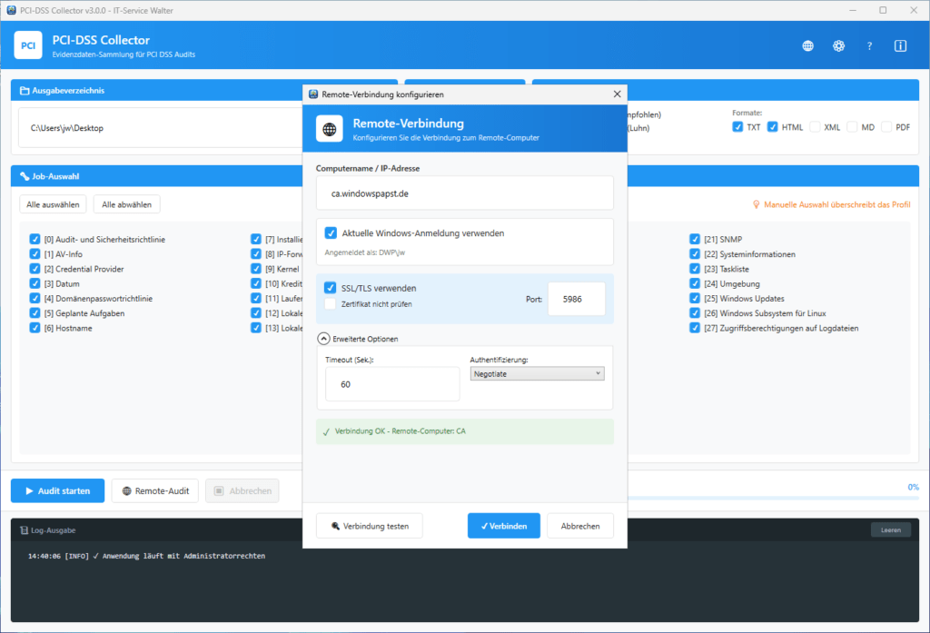Open the language globe icon in header

(807, 45)
